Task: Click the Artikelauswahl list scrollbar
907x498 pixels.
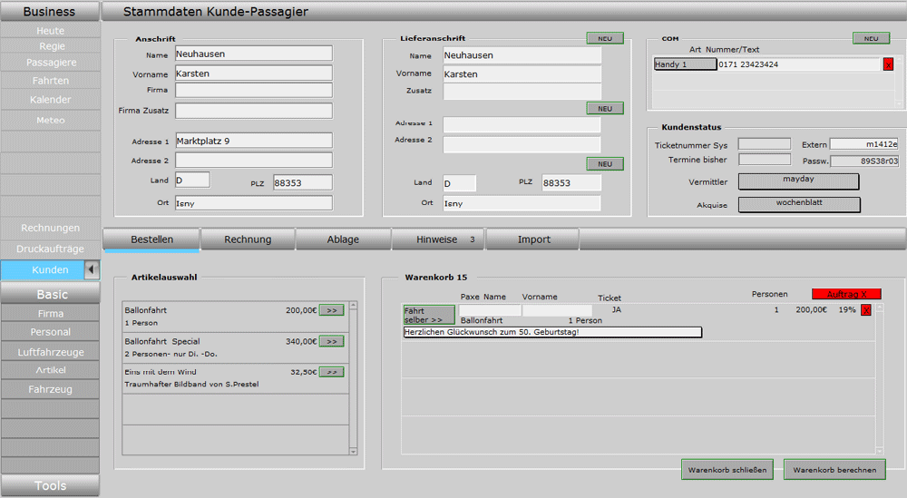Action: pyautogui.click(x=354, y=377)
